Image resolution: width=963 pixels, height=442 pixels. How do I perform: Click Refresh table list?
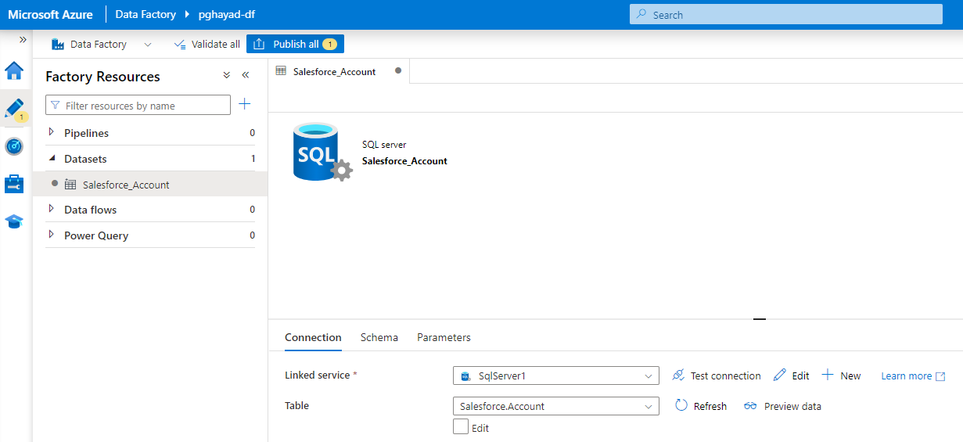tap(701, 406)
